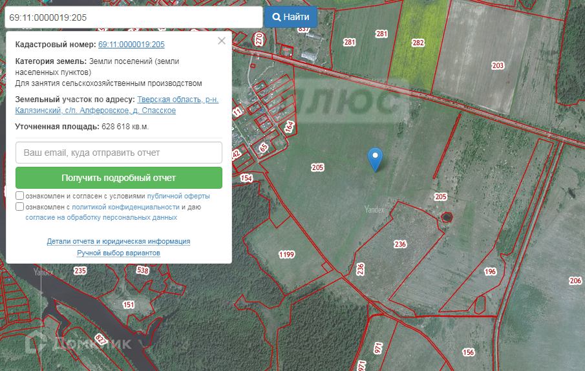Select parcel label 203 on map

coord(498,66)
